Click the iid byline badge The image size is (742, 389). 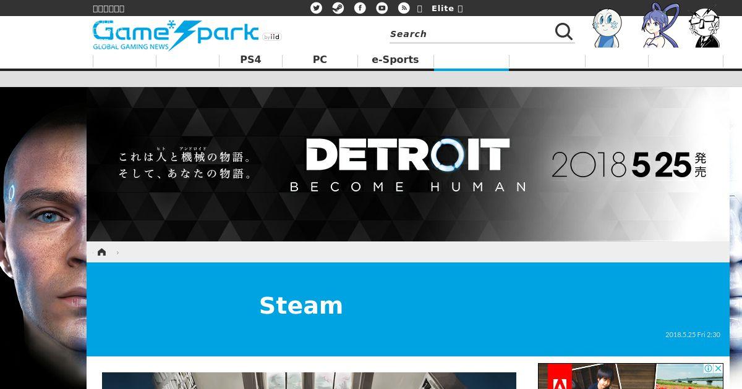click(271, 37)
